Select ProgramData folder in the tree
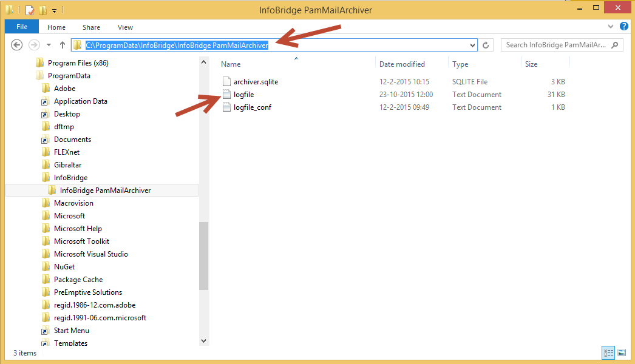 (69, 76)
